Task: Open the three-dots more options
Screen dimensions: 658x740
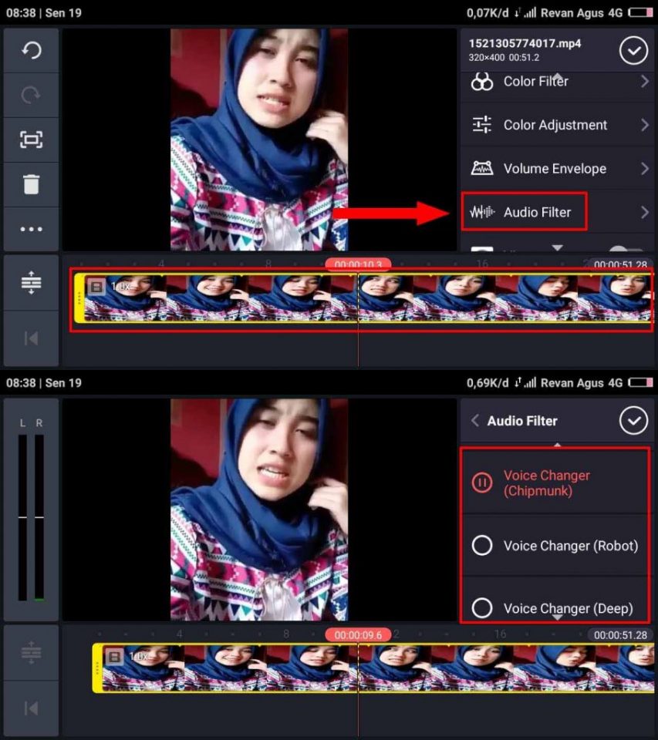Action: (x=31, y=230)
